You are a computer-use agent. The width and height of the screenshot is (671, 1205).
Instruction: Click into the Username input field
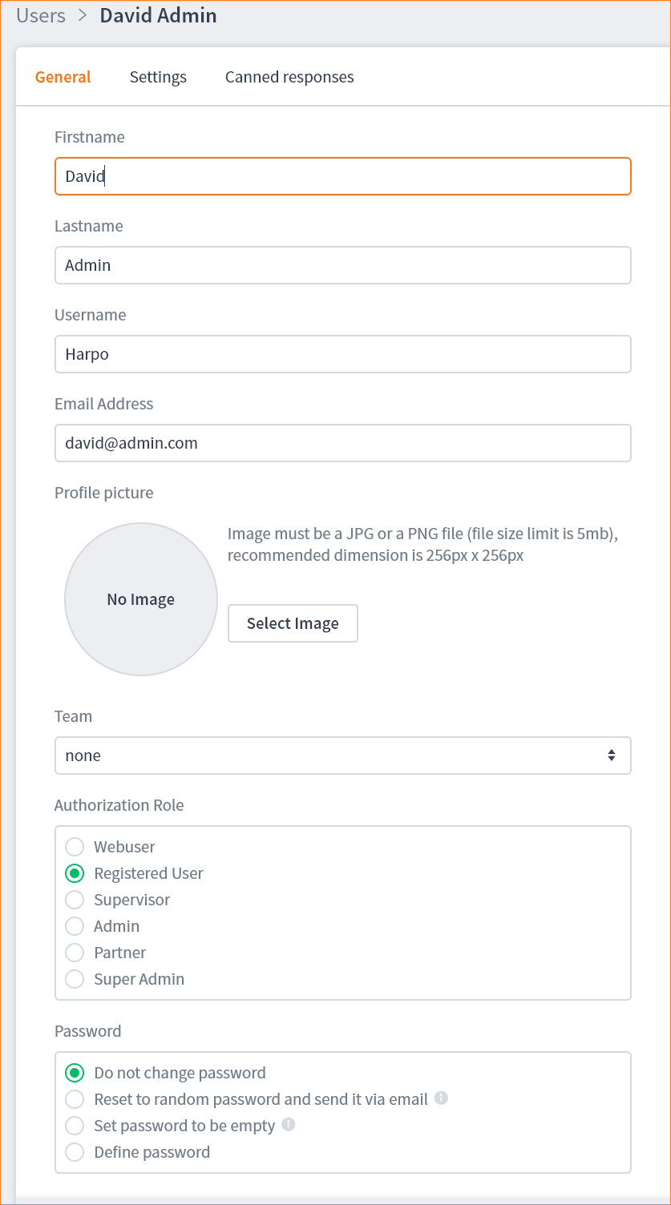pos(342,354)
